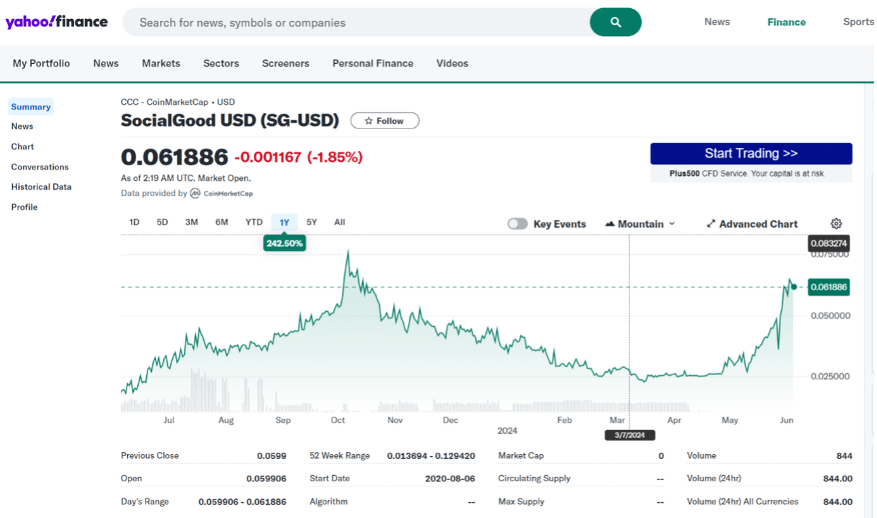Click the Start Trading banner button
The width and height of the screenshot is (877, 518).
[x=751, y=154]
